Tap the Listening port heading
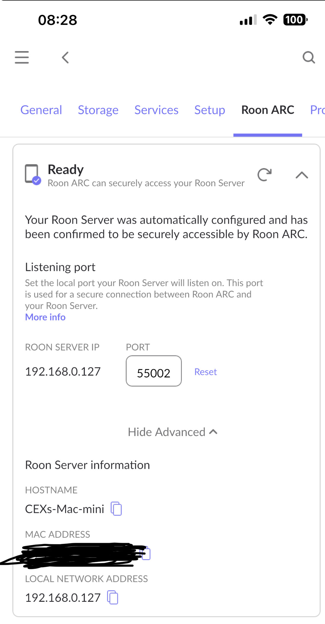 click(60, 267)
